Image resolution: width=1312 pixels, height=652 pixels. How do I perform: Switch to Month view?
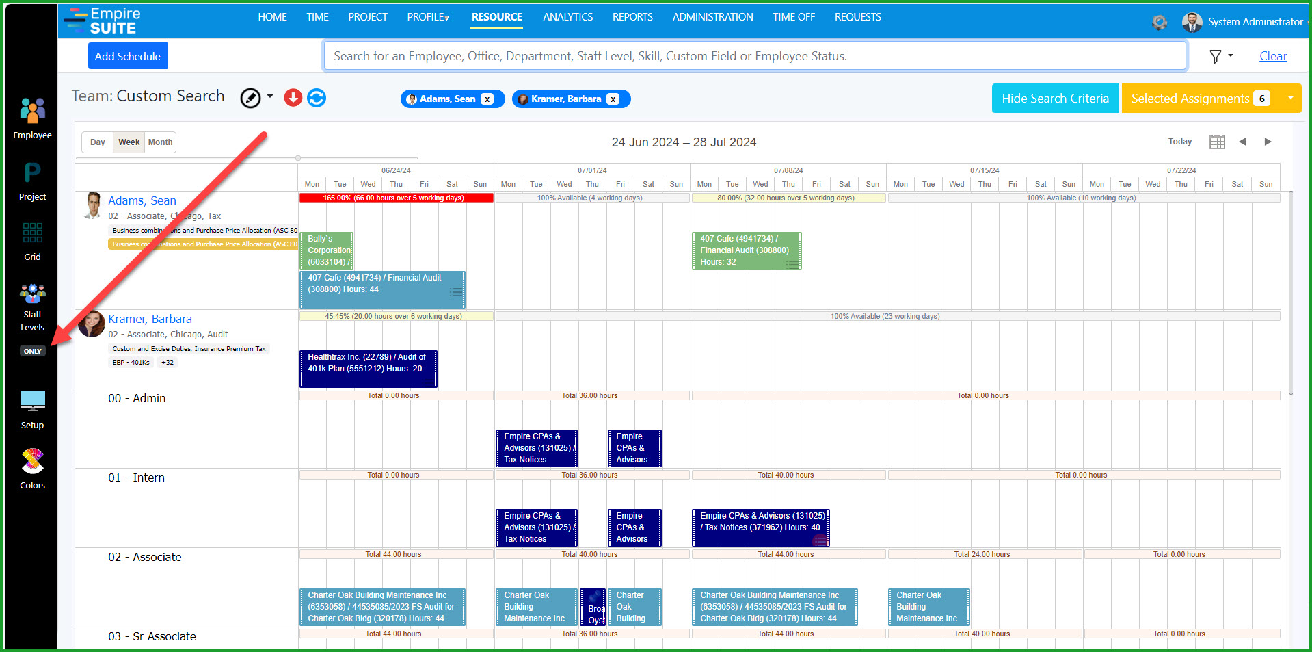(x=160, y=142)
